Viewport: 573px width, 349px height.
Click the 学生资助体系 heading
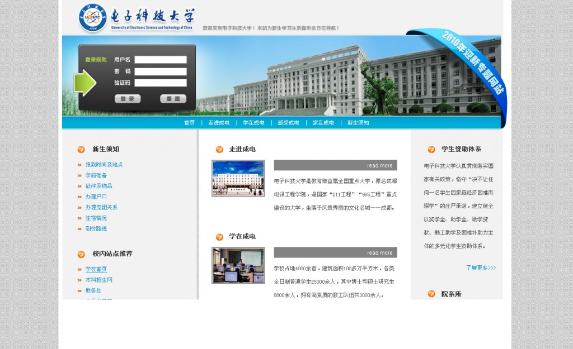coord(461,149)
